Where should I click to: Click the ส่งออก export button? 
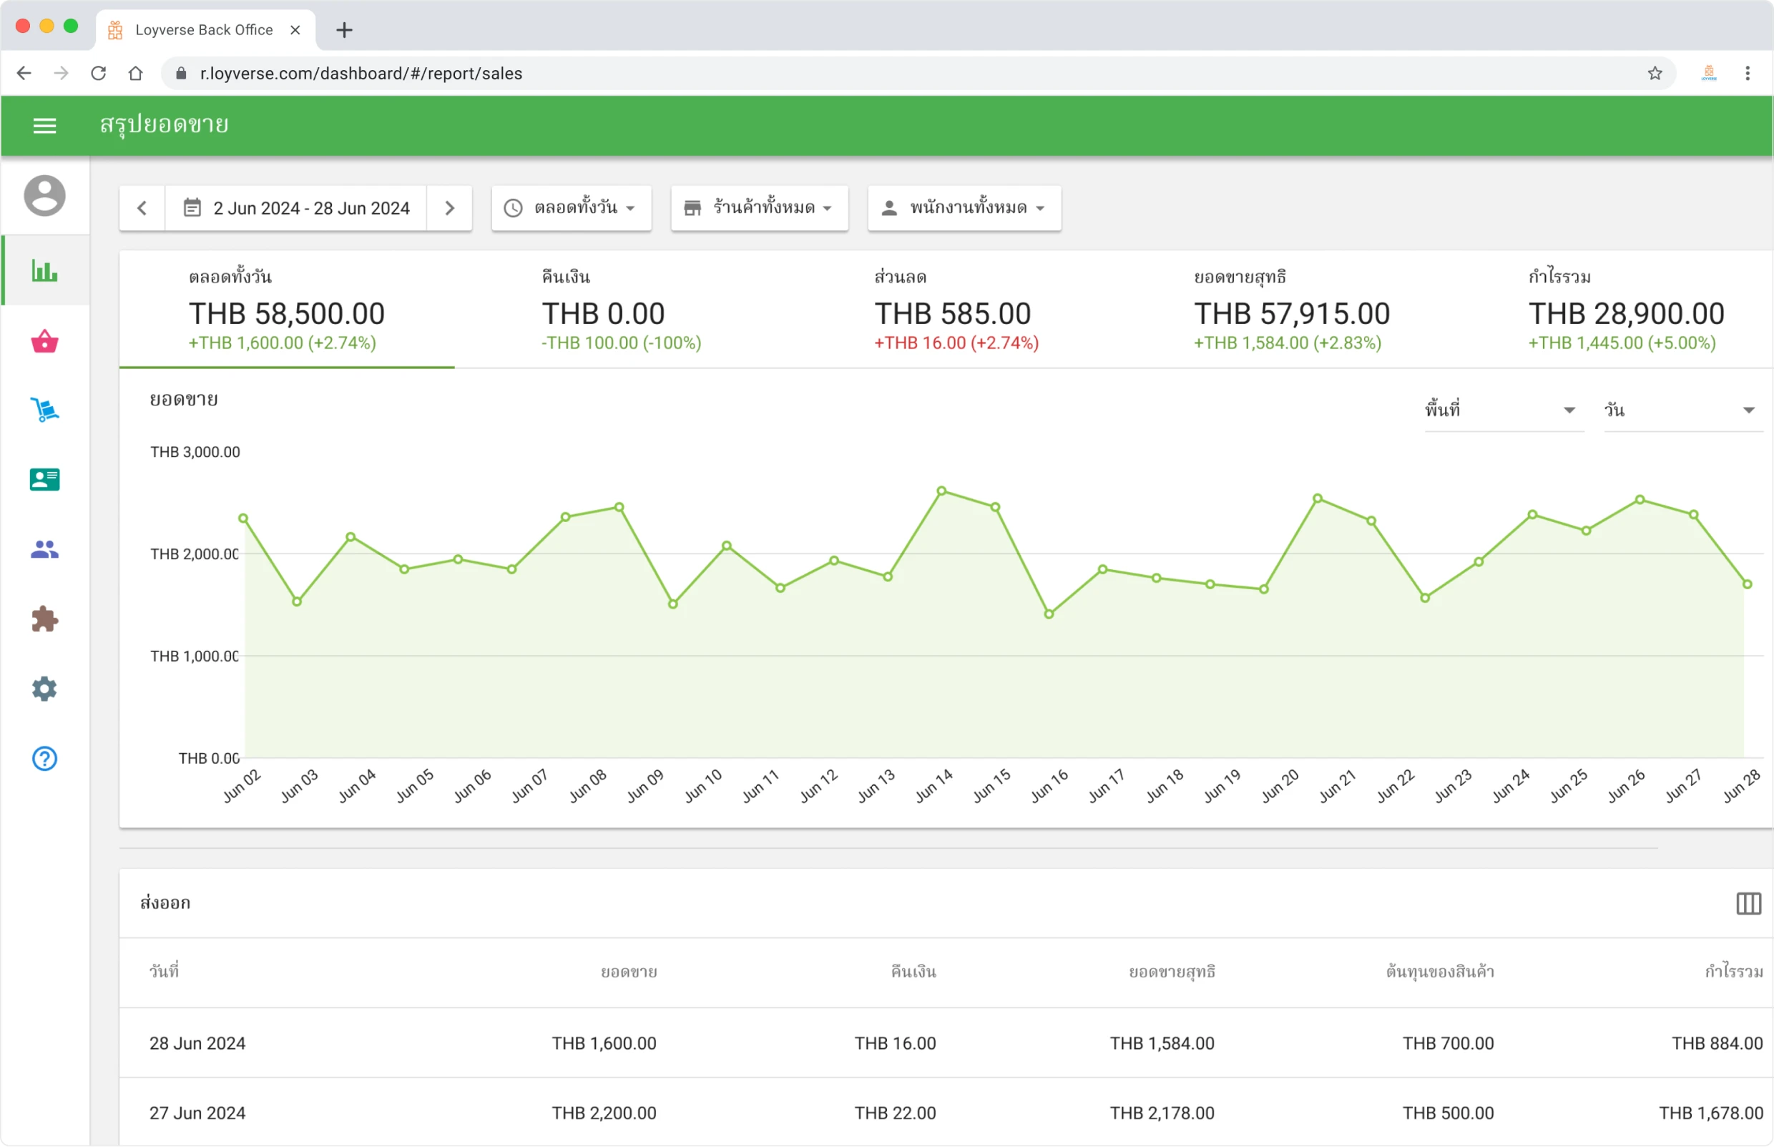coord(165,902)
